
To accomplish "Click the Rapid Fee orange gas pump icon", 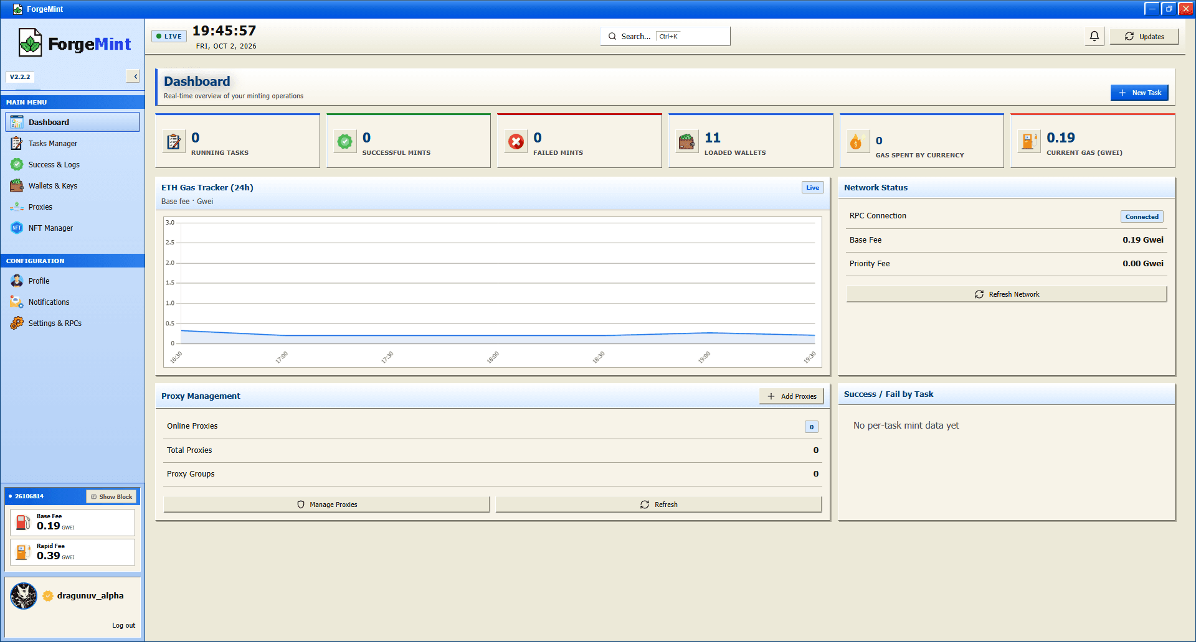I will tap(23, 552).
